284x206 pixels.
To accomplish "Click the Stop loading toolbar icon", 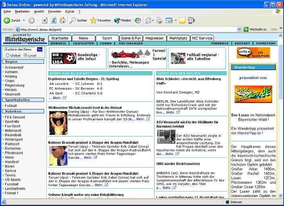I will (x=45, y=20).
